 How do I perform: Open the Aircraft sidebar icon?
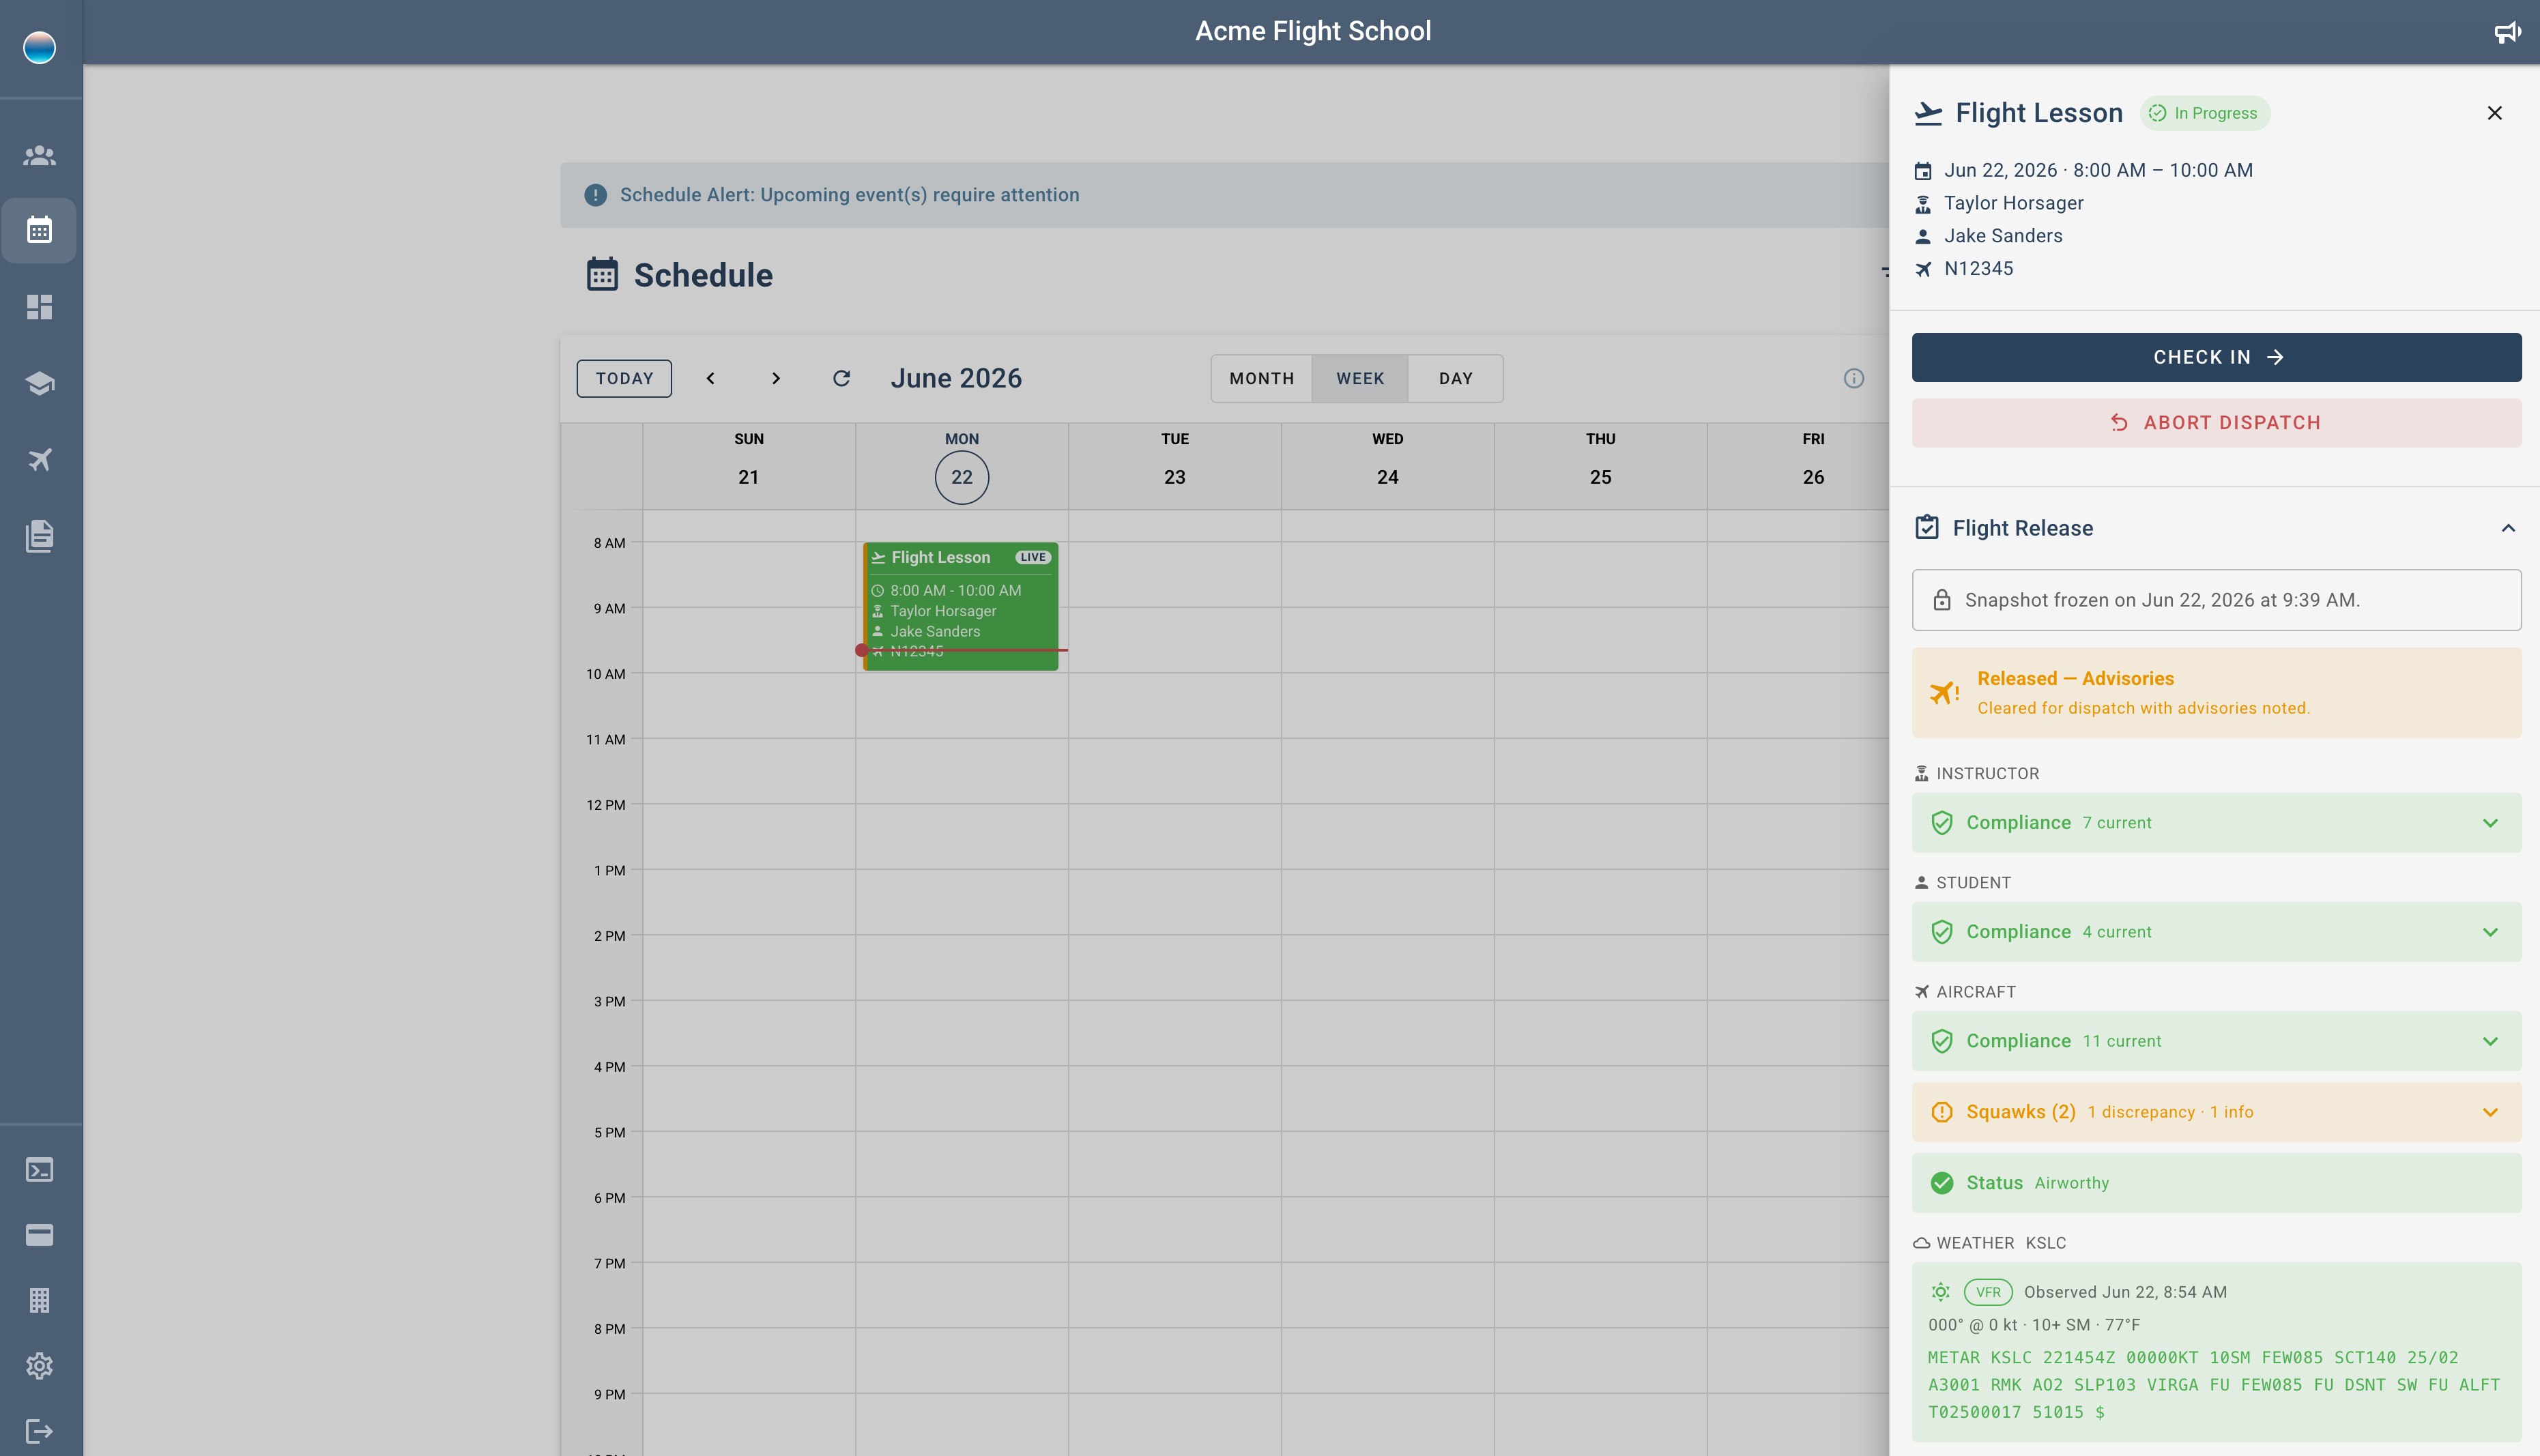coord(39,459)
